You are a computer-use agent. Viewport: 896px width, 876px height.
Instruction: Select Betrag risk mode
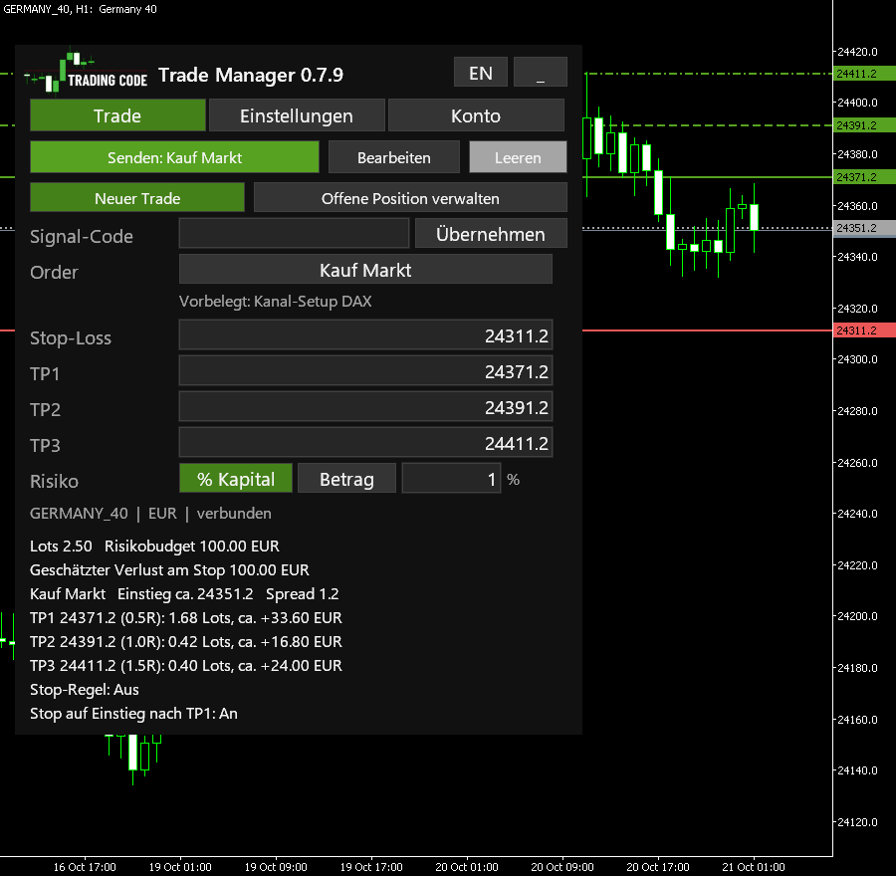[346, 478]
